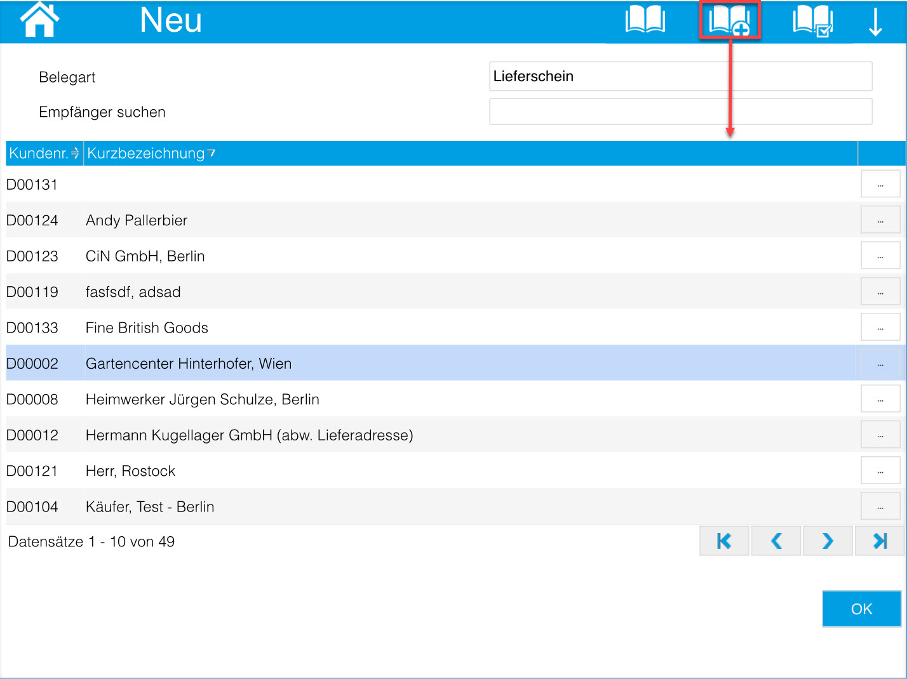The image size is (907, 679).
Task: Click customer number D00133
Action: click(x=32, y=327)
